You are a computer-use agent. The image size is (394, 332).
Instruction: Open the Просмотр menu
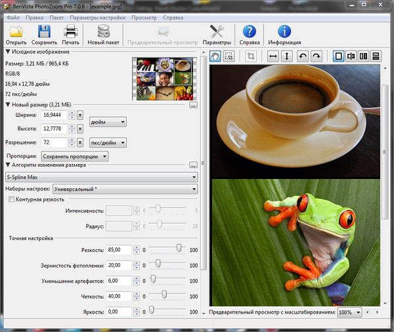point(143,17)
